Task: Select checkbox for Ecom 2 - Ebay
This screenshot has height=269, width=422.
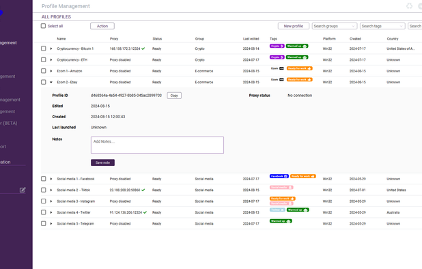Action: pos(43,82)
